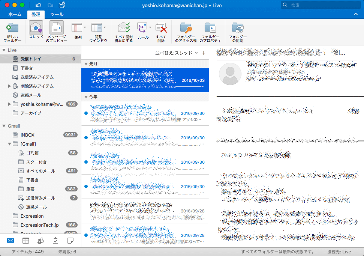Image resolution: width=364 pixels, height=256 pixels.
Task: Toggle sort direction arrow in message list
Action: pos(204,53)
